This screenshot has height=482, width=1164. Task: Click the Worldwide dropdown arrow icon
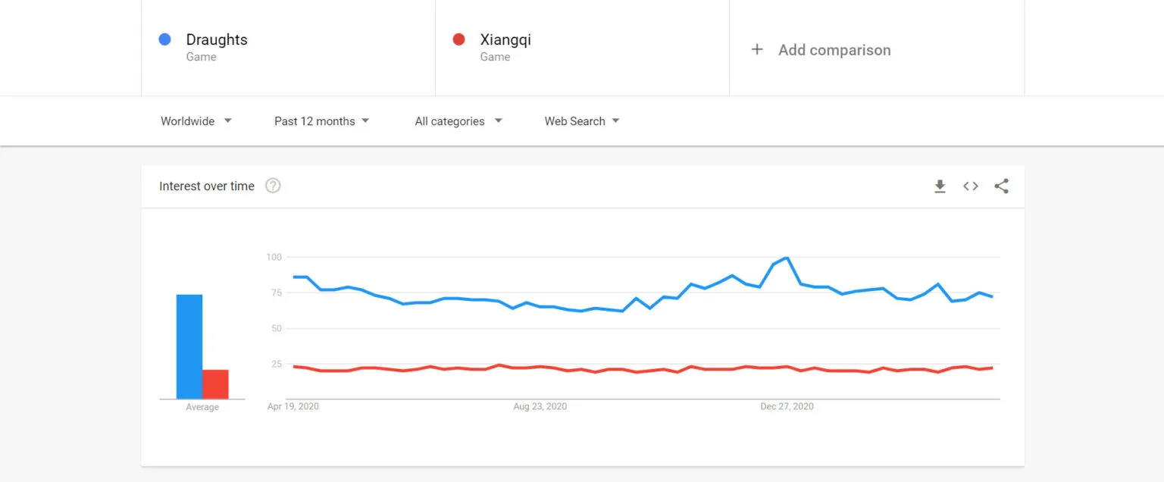[x=229, y=121]
